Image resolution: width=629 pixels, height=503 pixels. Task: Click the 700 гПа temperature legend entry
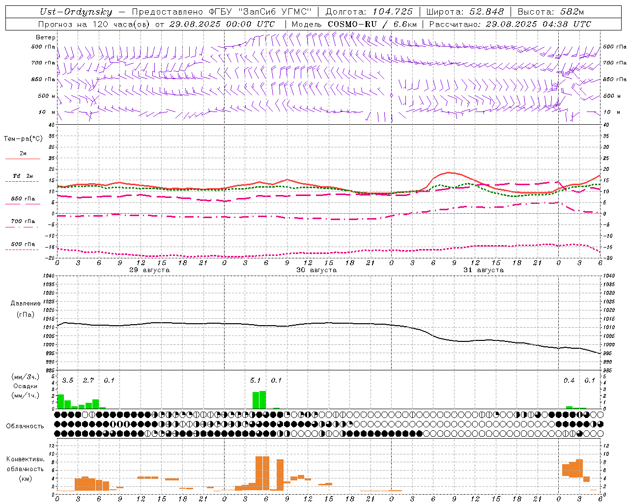tap(23, 222)
